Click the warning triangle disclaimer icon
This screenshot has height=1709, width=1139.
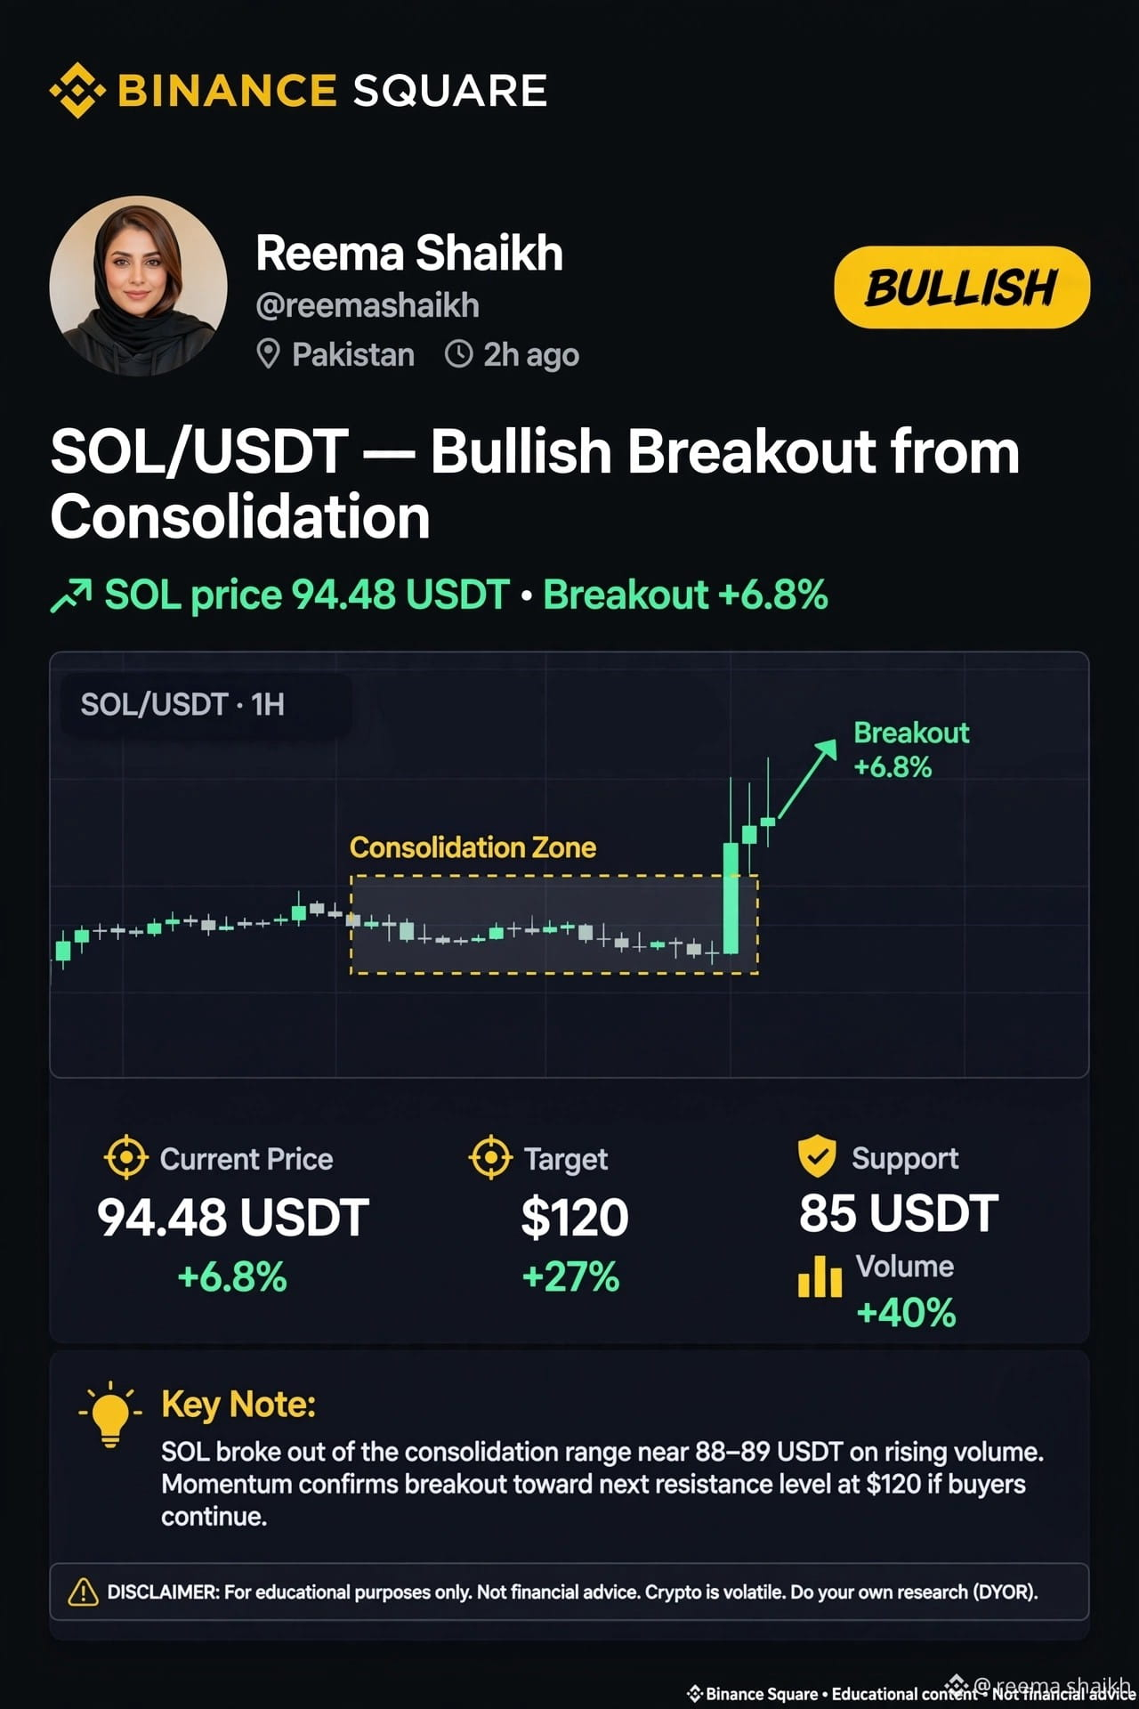pyautogui.click(x=84, y=1592)
